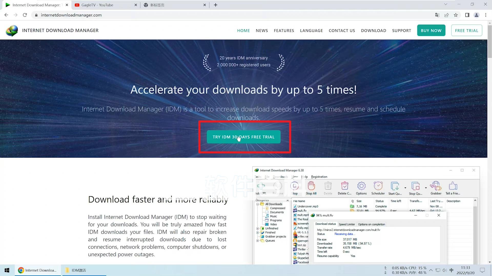Image resolution: width=492 pixels, height=276 pixels.
Task: Click the page vertical scrollbar thumb
Action: pyautogui.click(x=490, y=42)
